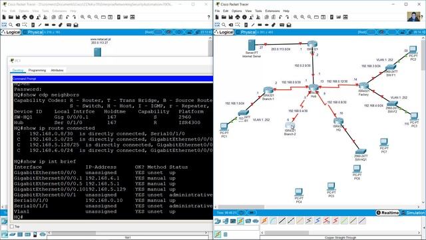Click the cable list horizontal scrollbar thumb
This screenshot has height=240, width=426.
coord(287,233)
